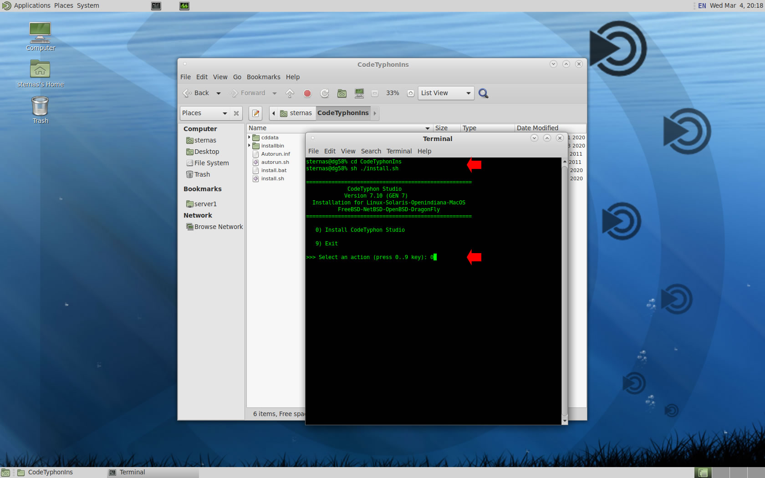Sort by Size column header
This screenshot has width=765, height=478.
(x=446, y=128)
